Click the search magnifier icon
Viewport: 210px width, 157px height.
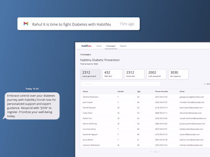click(x=83, y=84)
